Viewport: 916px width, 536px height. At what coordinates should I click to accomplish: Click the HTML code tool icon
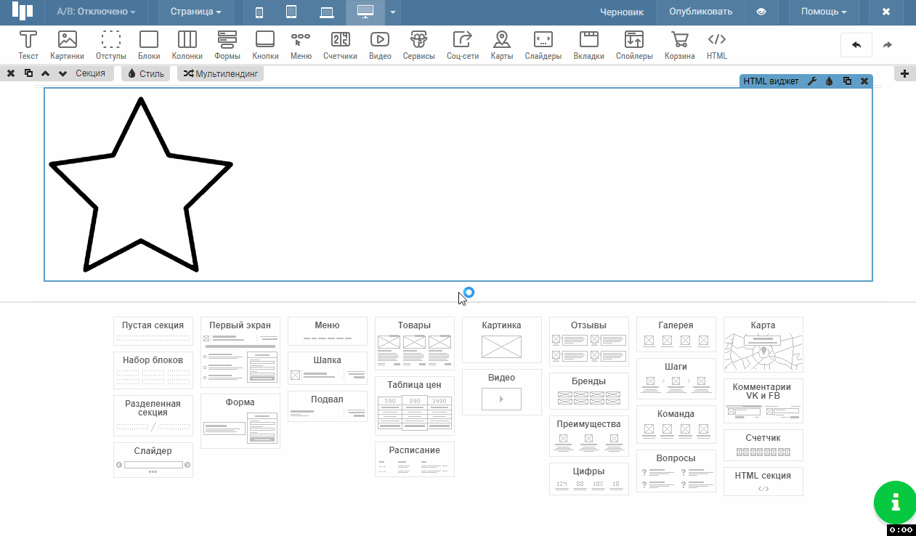(x=716, y=45)
